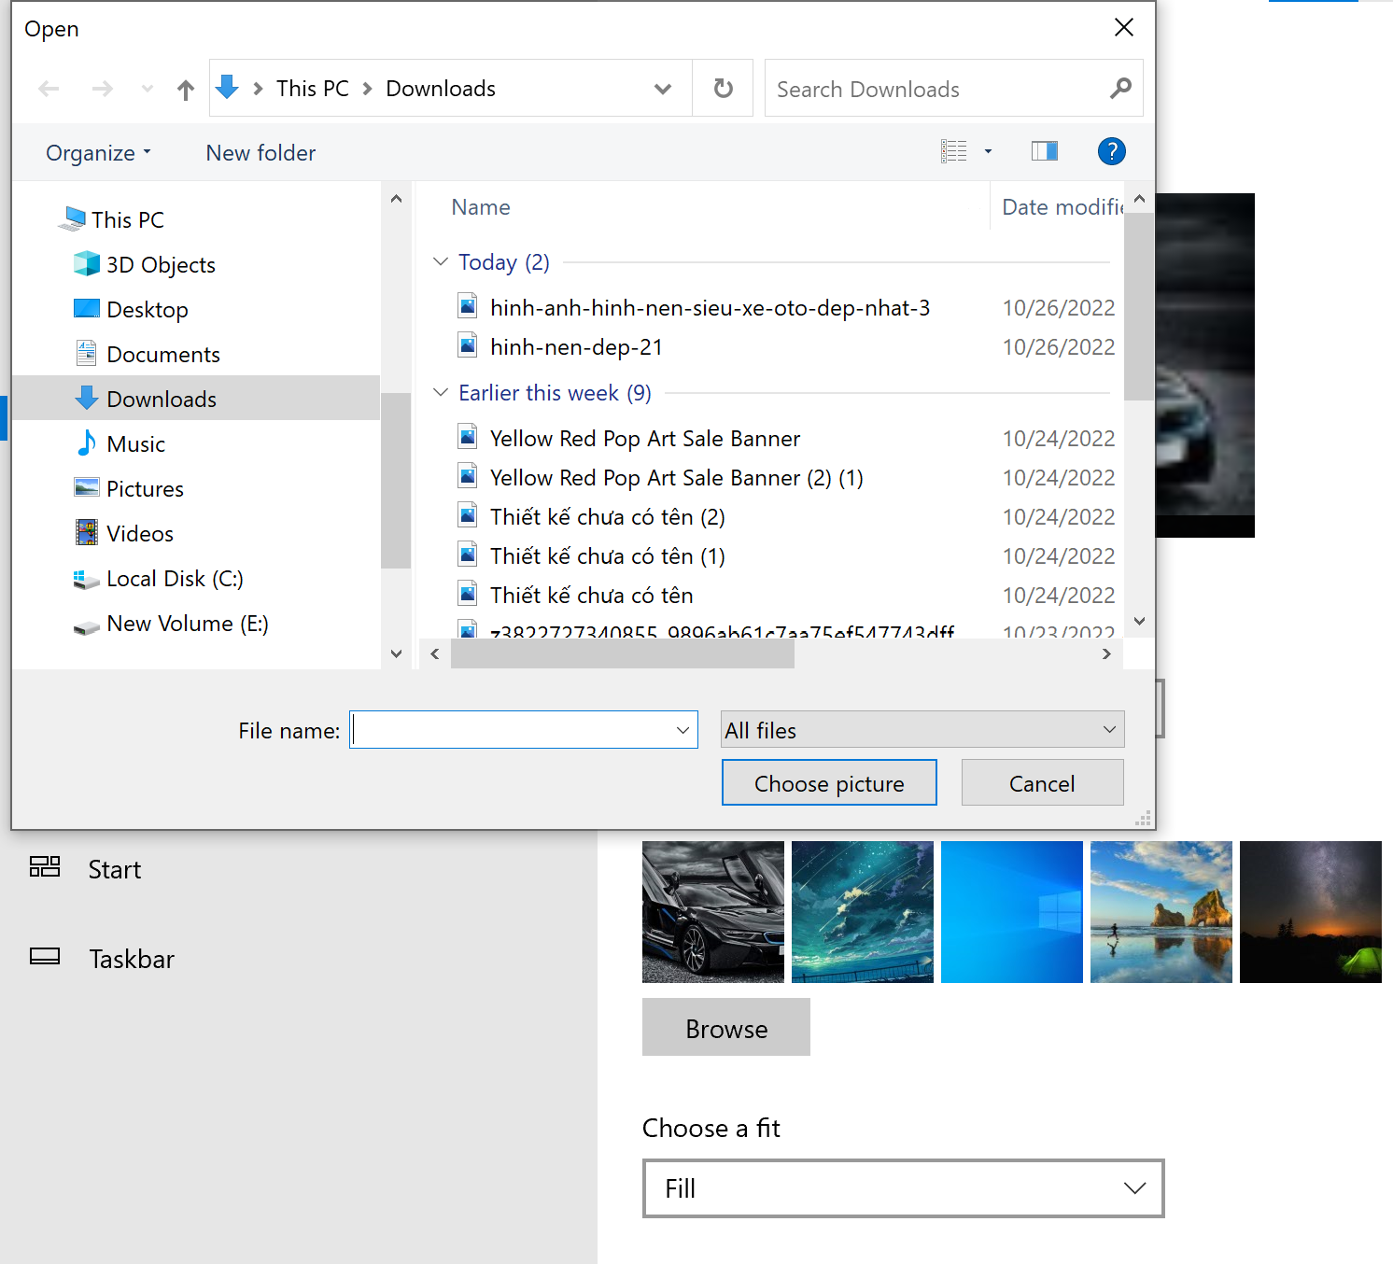The width and height of the screenshot is (1393, 1264).
Task: Toggle the preview pane icon
Action: 1044,151
